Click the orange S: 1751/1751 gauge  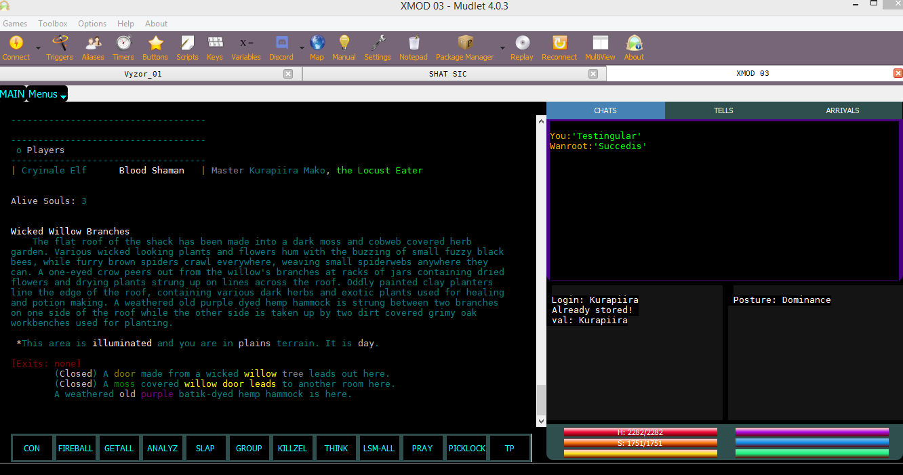(x=640, y=443)
